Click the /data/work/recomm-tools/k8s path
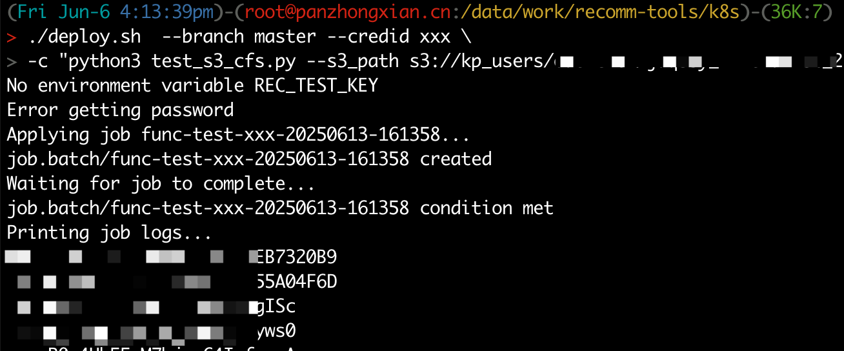844x351 pixels. tap(603, 12)
